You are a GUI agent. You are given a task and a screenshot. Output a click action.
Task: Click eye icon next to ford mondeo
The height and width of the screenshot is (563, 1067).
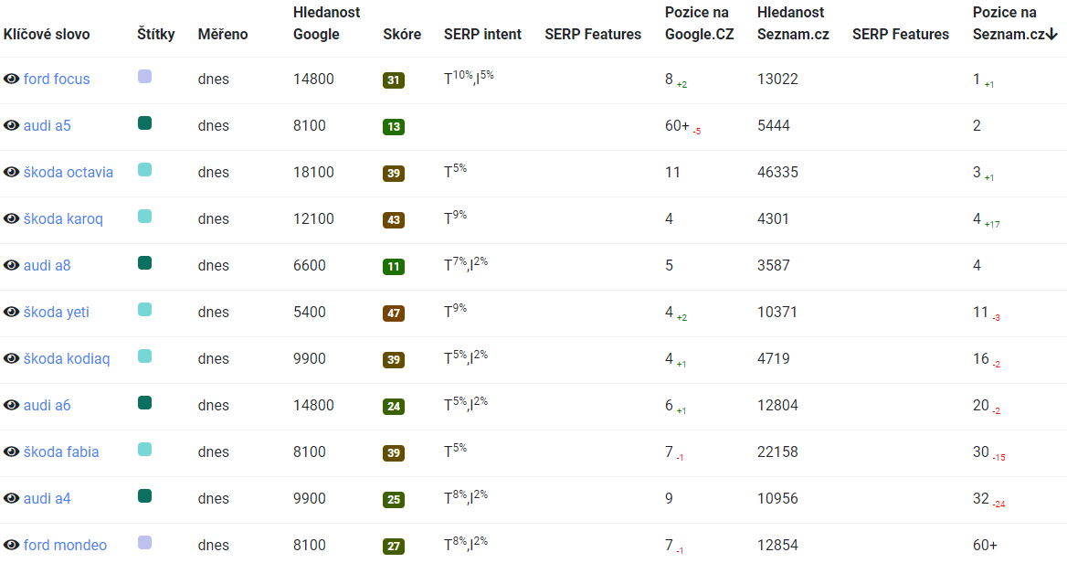[x=11, y=546]
